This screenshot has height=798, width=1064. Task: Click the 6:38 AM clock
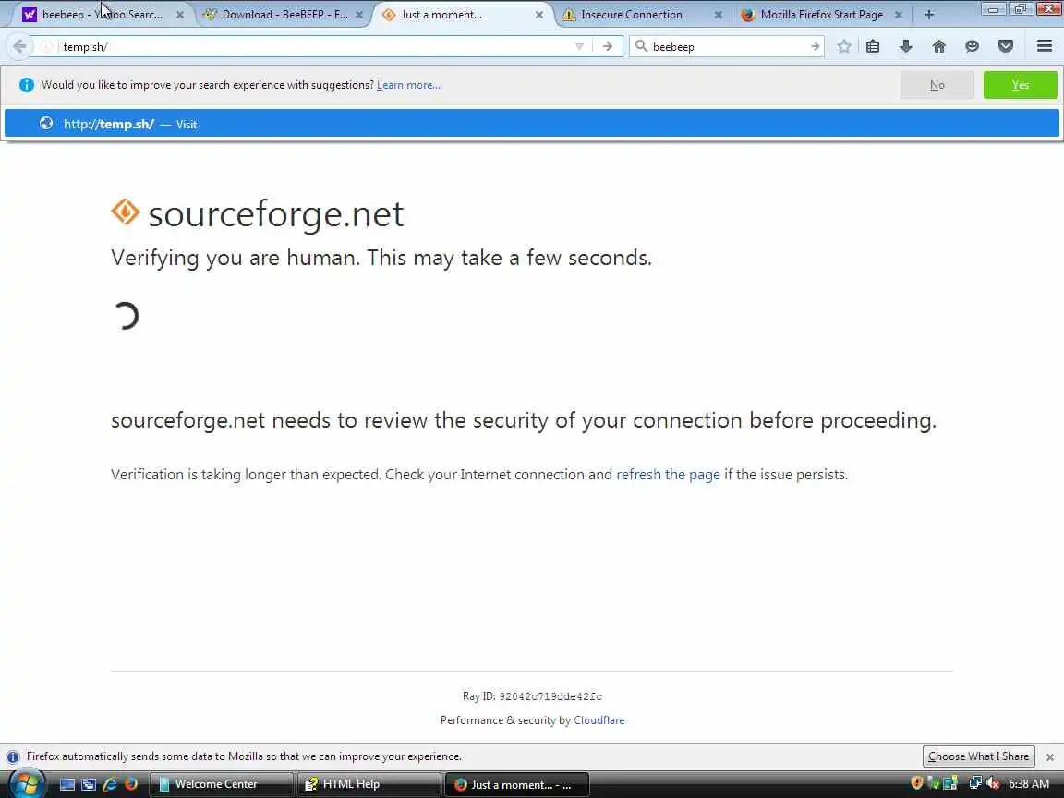click(1029, 784)
